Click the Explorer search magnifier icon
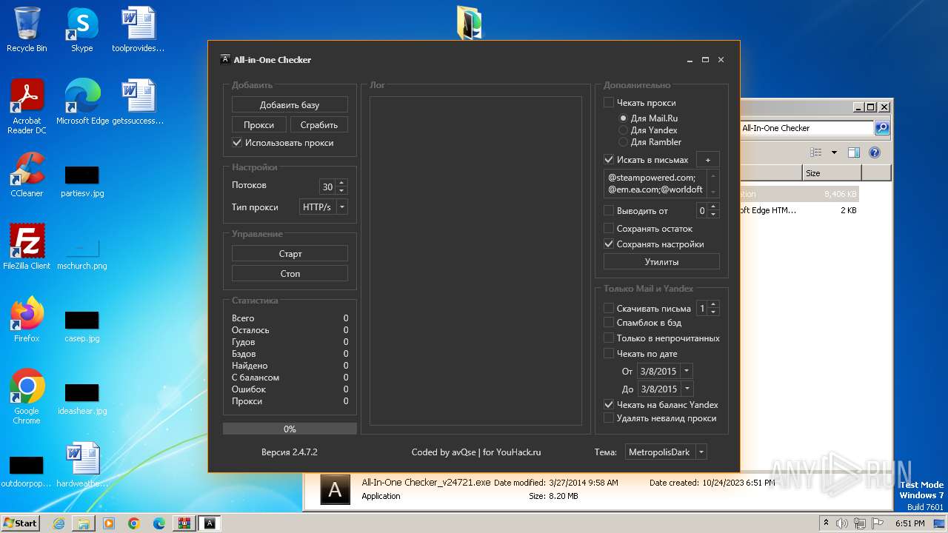The height and width of the screenshot is (533, 948). click(881, 128)
